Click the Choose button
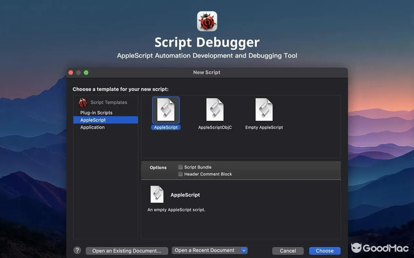Image resolution: width=414 pixels, height=258 pixels. pos(325,251)
